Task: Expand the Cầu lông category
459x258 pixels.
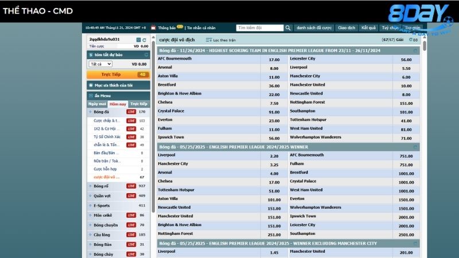Action: [90, 234]
